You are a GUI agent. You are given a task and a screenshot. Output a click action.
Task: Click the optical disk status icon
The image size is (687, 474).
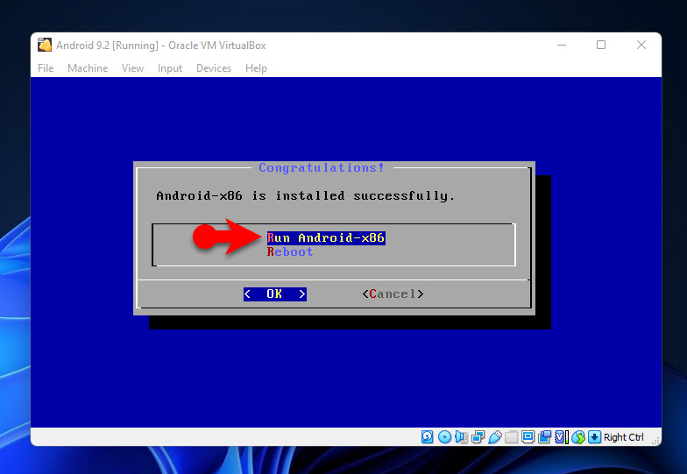pos(444,436)
